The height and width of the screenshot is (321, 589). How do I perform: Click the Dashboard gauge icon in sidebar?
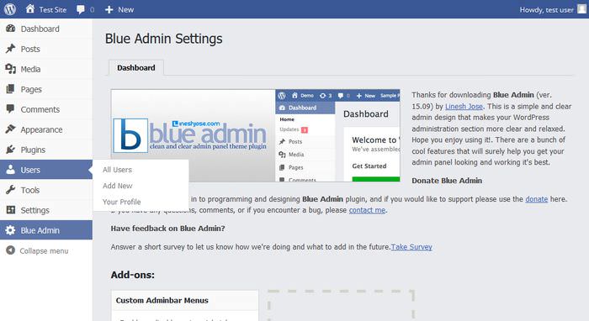(x=10, y=29)
